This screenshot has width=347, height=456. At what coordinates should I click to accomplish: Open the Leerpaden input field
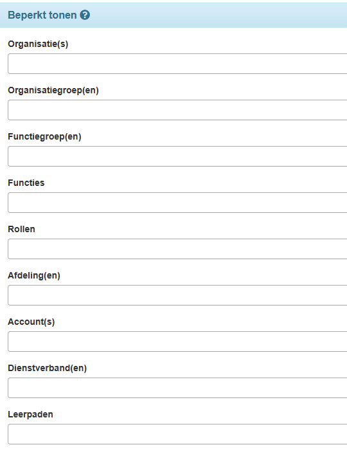click(x=177, y=434)
